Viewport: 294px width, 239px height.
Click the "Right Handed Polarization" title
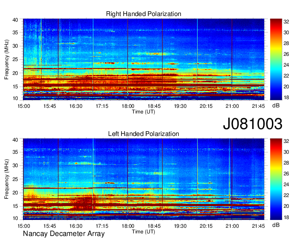[x=144, y=14]
